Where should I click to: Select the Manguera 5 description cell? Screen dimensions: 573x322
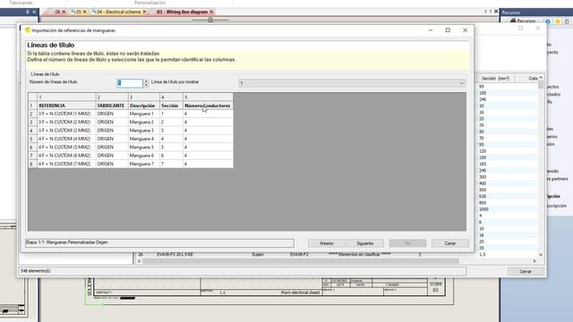(x=143, y=147)
